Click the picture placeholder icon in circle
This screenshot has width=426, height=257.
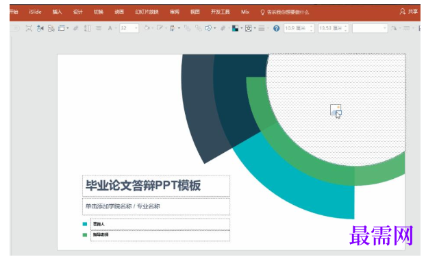point(336,110)
